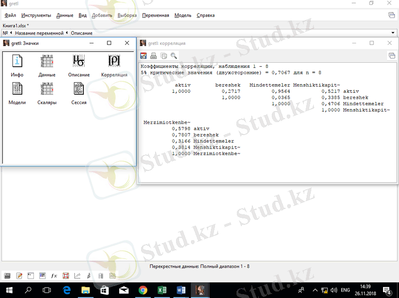Switch to Word on the taskbar
399x298 pixels.
pos(181,290)
